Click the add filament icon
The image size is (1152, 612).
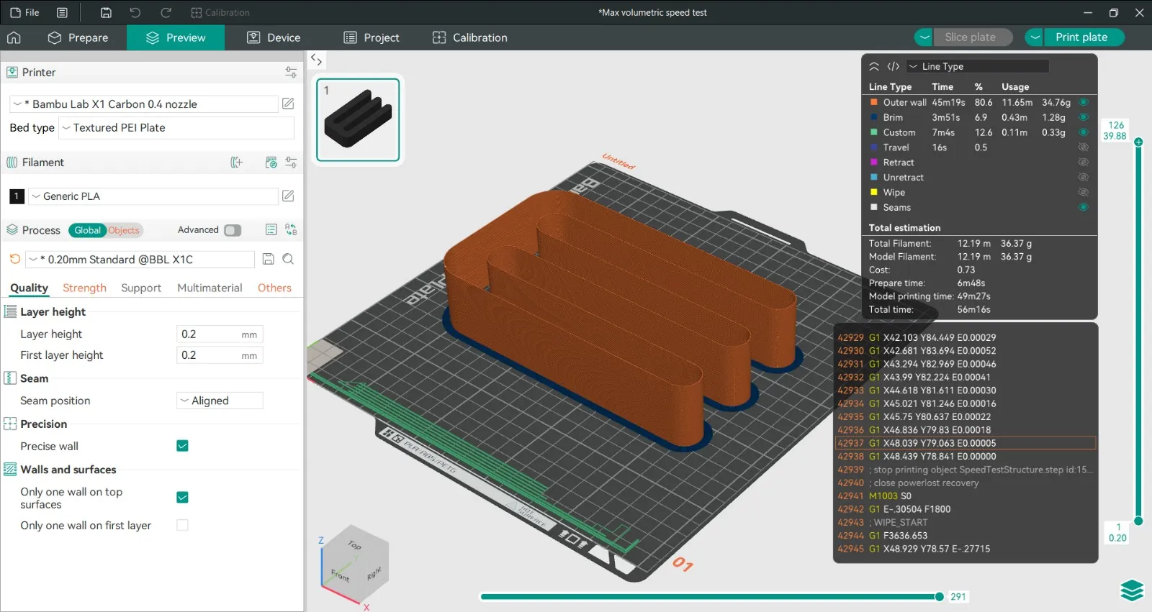(236, 163)
